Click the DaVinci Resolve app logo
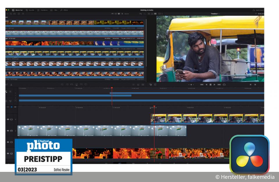The width and height of the screenshot is (279, 182). (x=249, y=155)
